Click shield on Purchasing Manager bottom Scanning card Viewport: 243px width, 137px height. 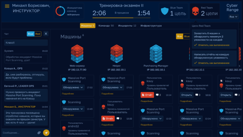(143, 133)
